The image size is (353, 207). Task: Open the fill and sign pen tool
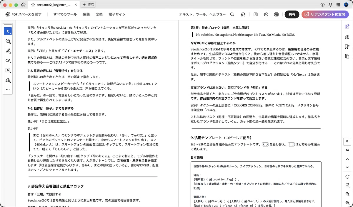pyautogui.click(x=8, y=80)
